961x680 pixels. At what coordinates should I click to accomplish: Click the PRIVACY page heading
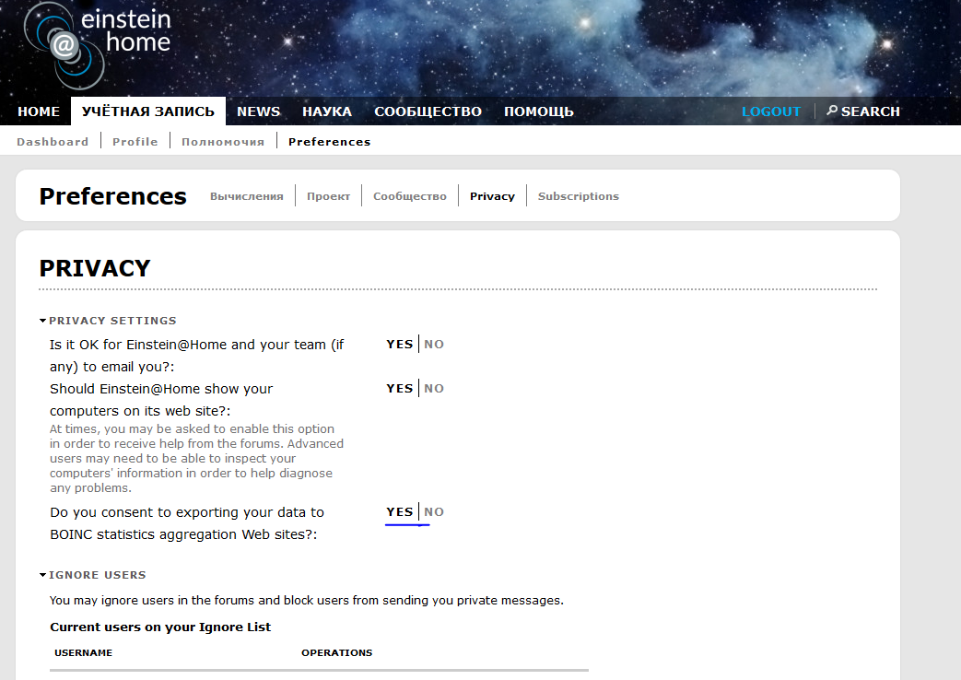(95, 268)
